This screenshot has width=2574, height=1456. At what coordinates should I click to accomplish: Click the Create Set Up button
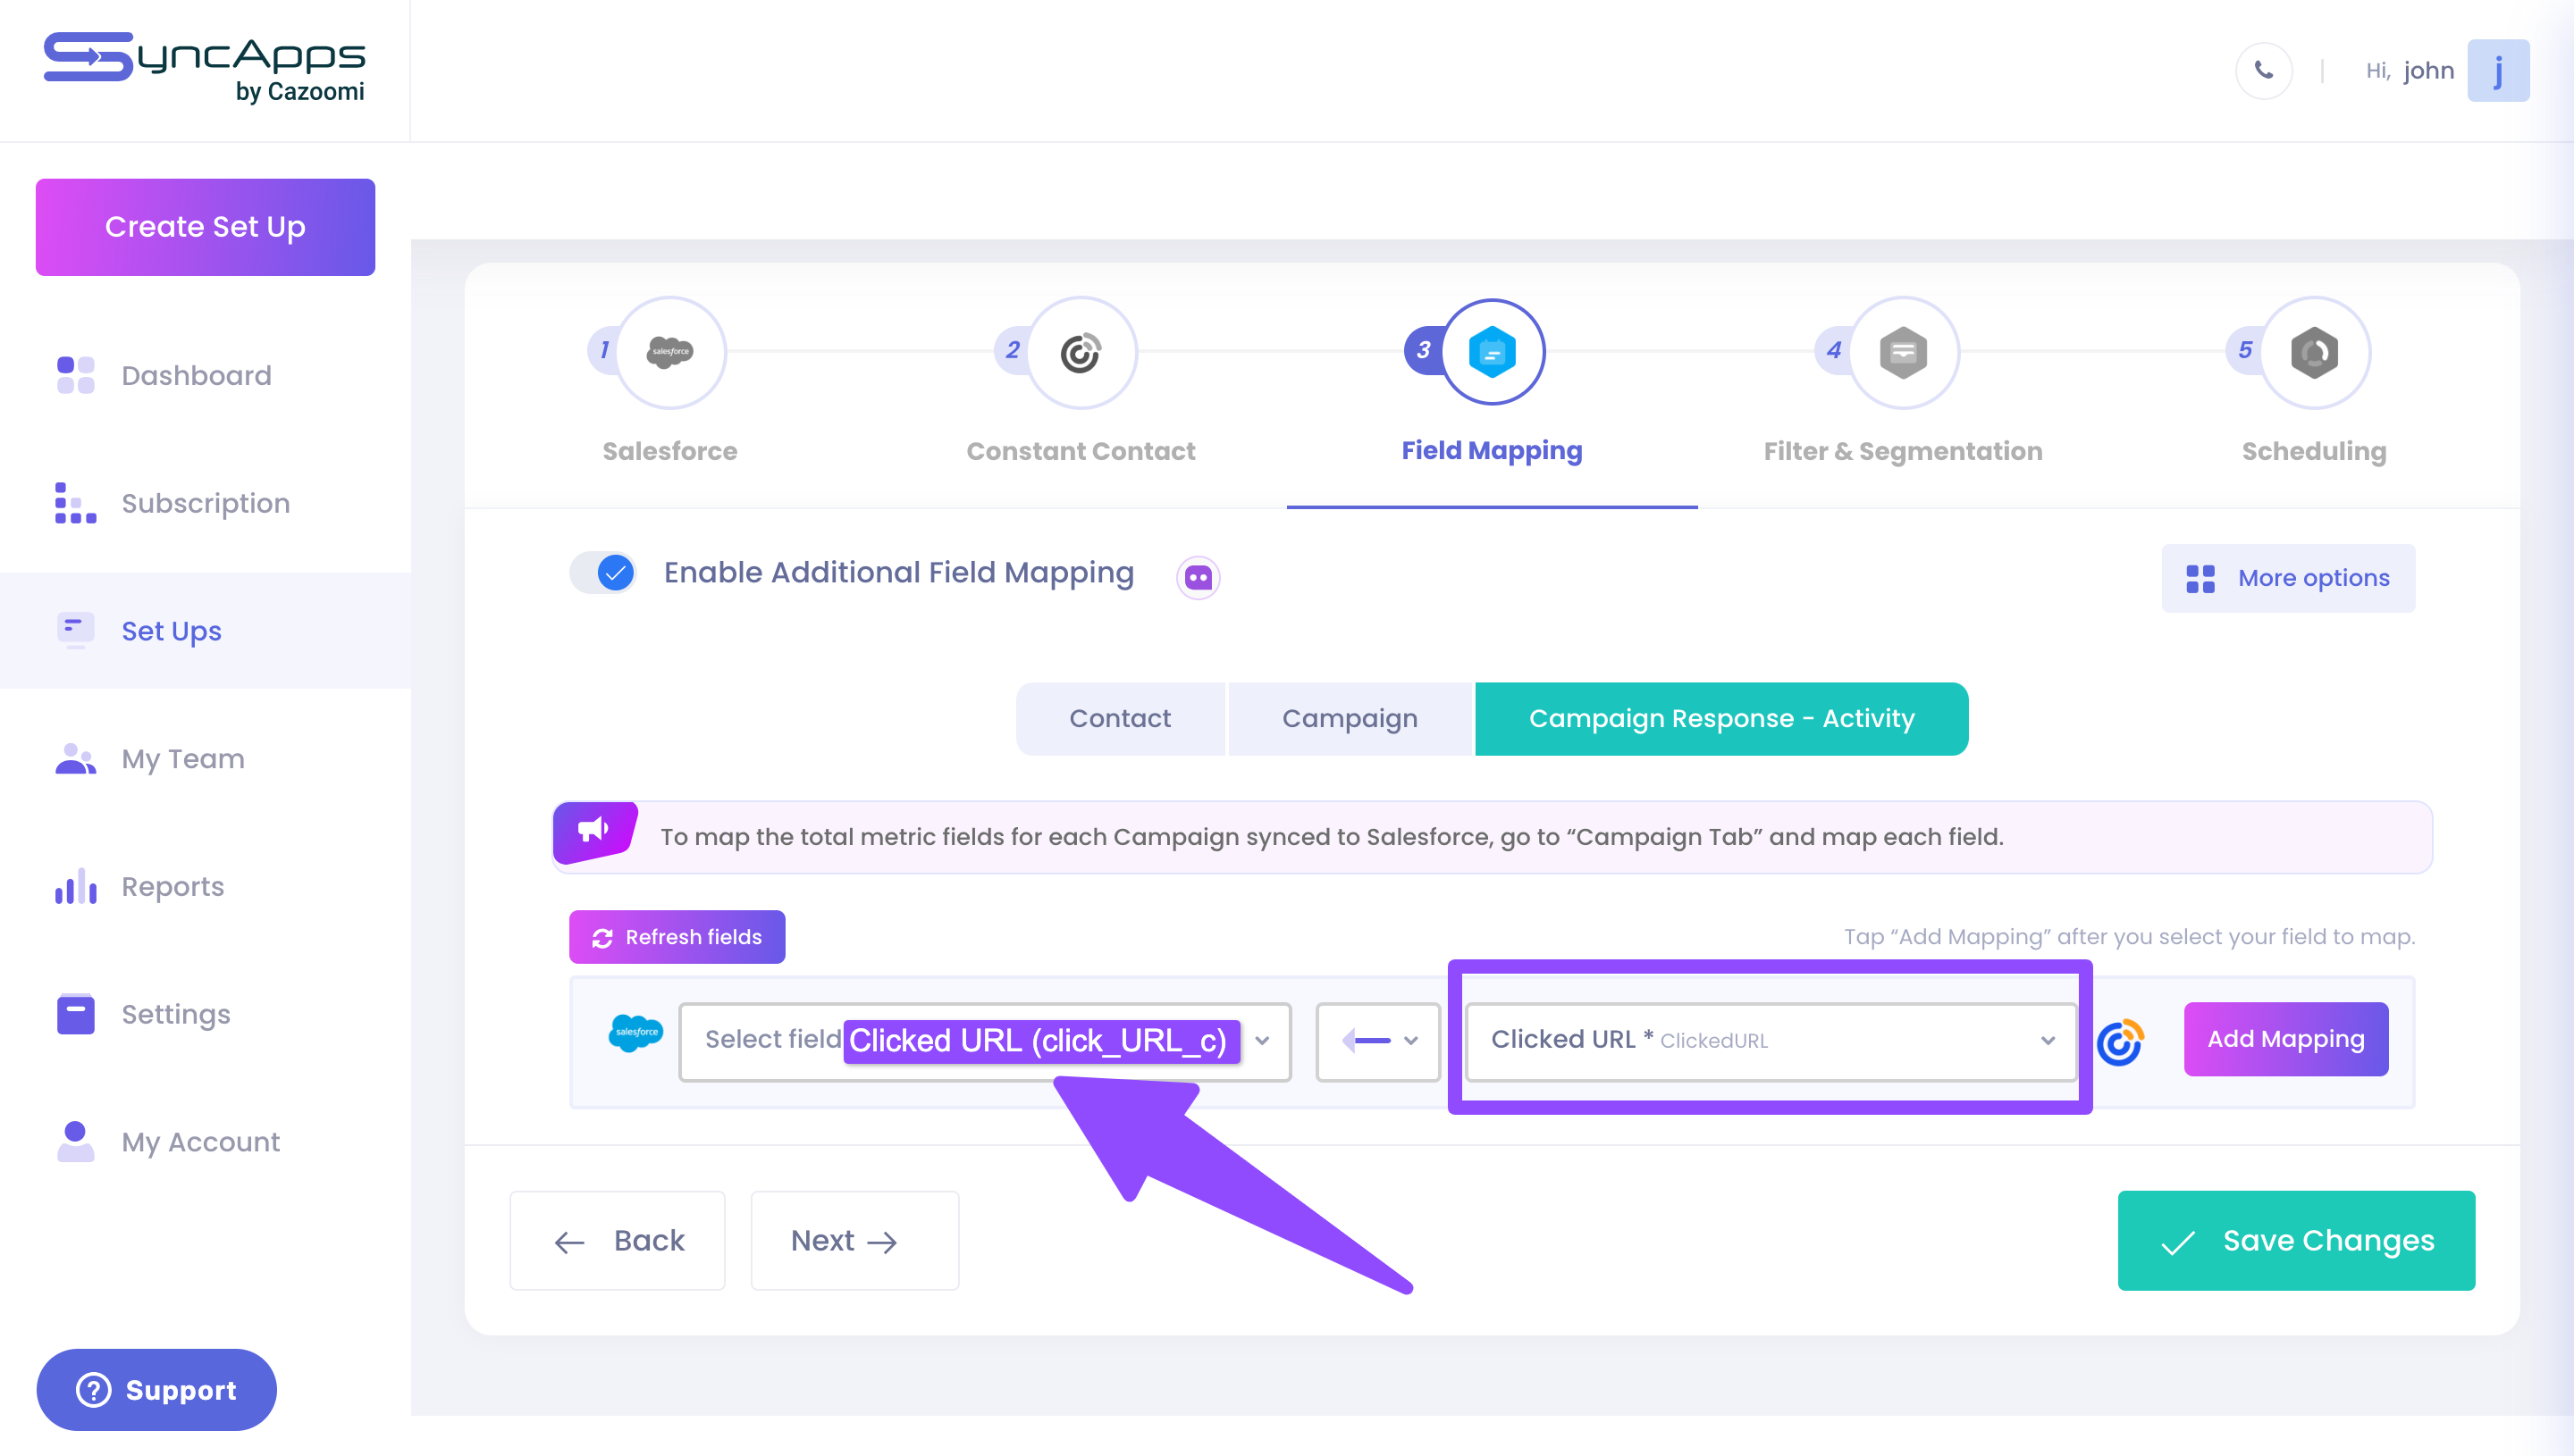pos(205,227)
